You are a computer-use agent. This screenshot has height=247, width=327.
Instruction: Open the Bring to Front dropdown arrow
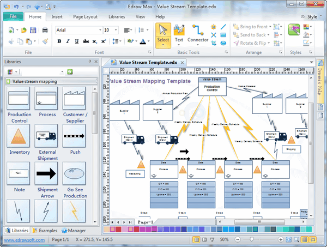click(271, 26)
